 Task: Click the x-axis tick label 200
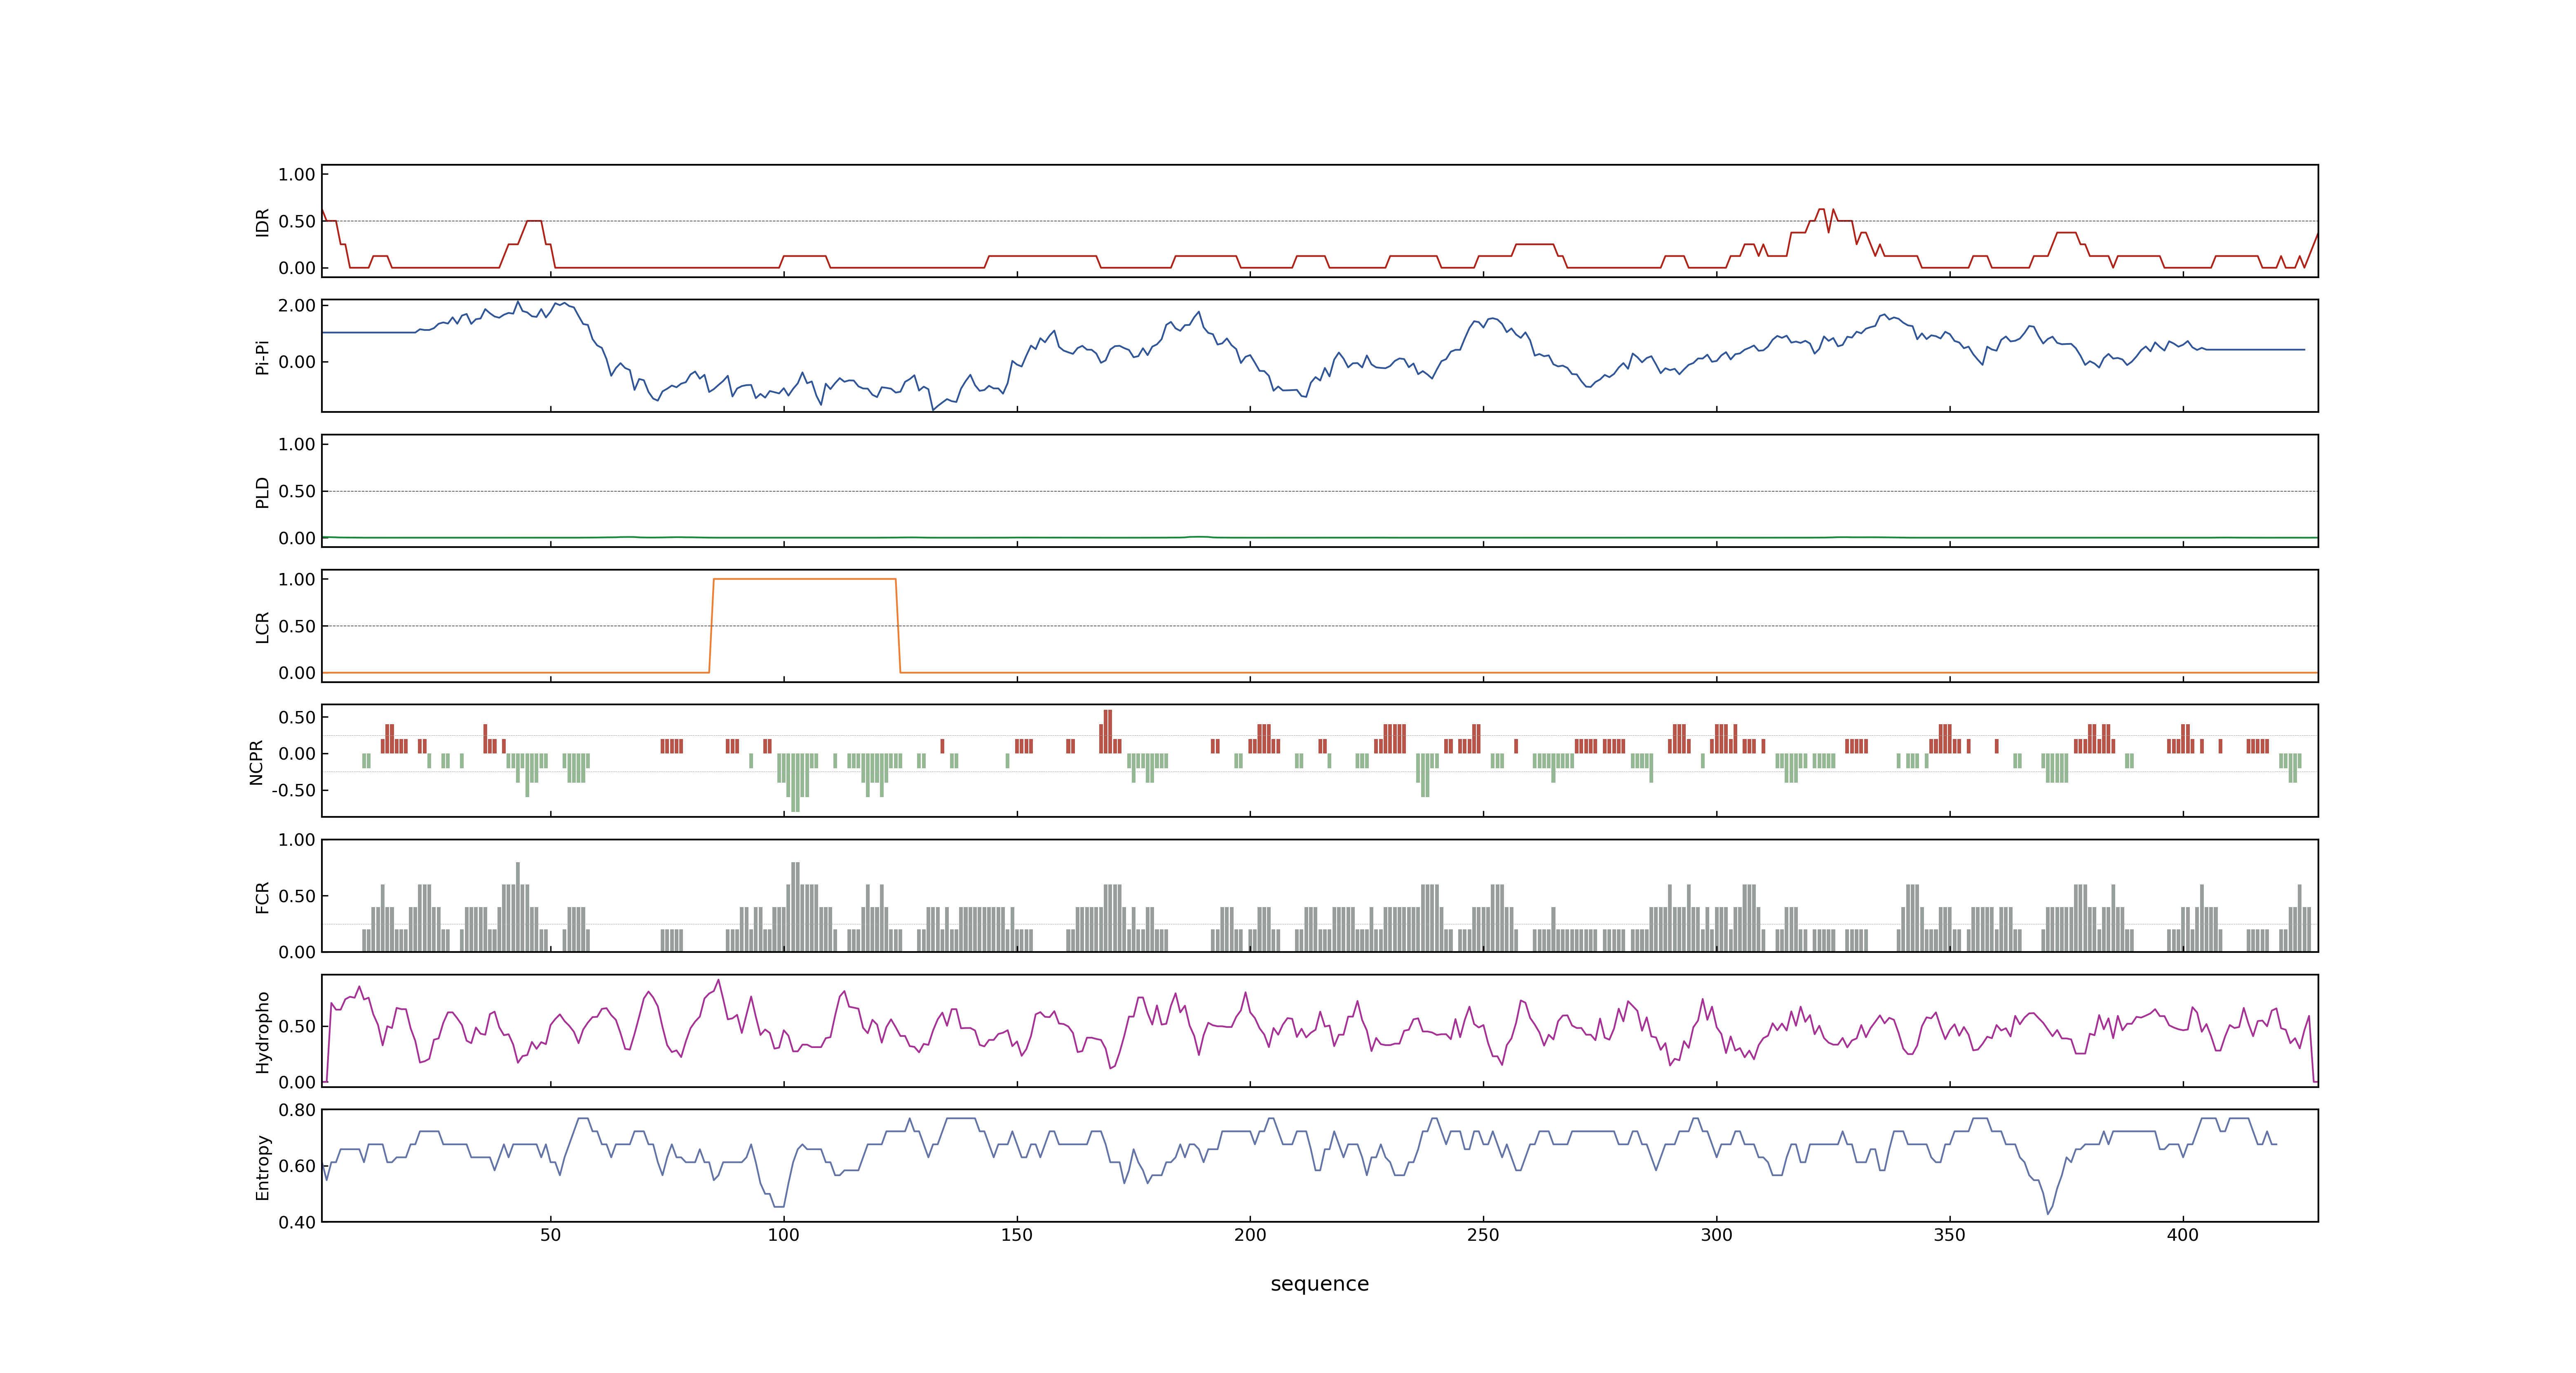[x=1250, y=1235]
